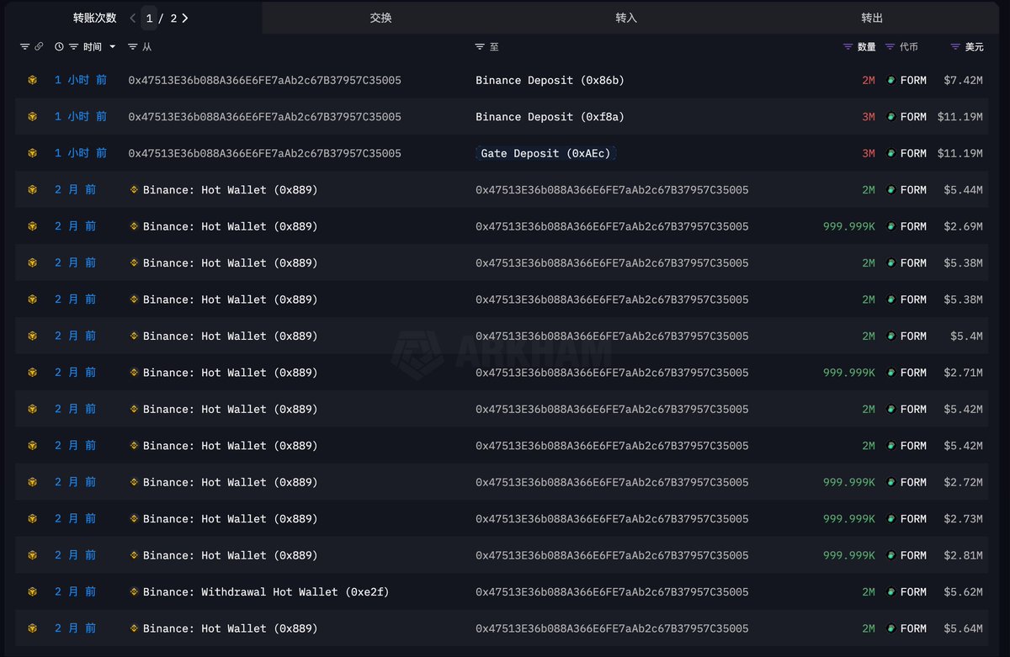Click the Binance logo in the Withdrawal Hot Wallet row
Screen dimensions: 1010x657
134,592
